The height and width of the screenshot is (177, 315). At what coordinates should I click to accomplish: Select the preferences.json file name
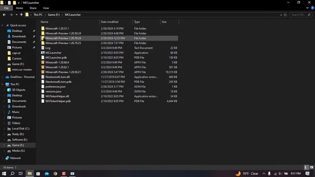[56, 87]
